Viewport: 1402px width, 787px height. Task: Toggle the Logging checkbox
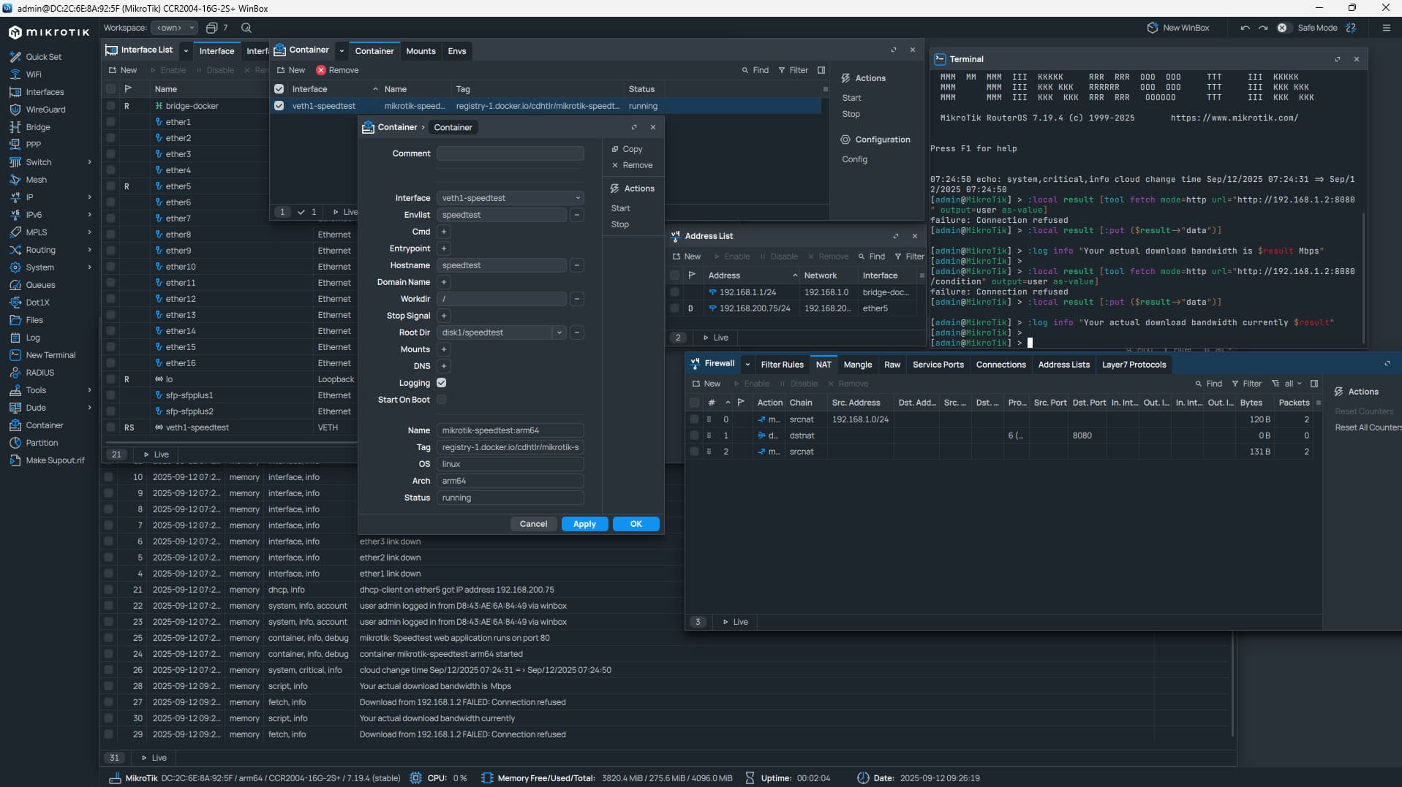[442, 383]
